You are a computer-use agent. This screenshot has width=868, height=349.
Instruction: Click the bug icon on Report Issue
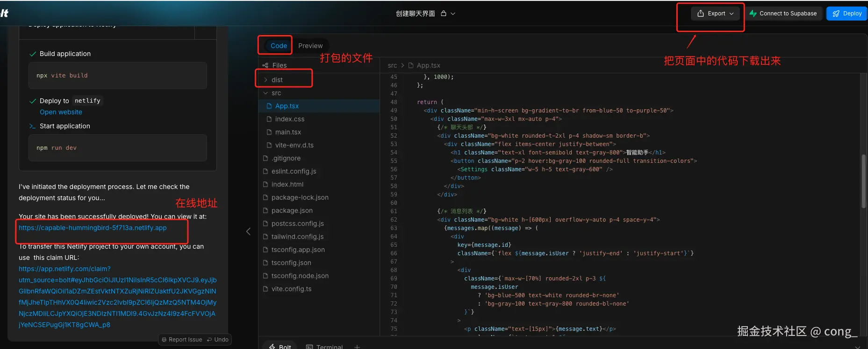click(x=164, y=340)
